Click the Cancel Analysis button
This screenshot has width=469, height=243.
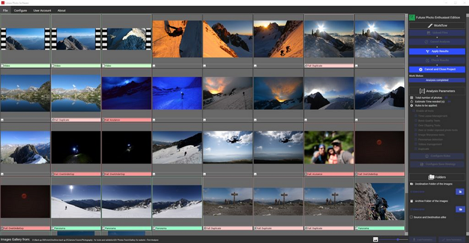pyautogui.click(x=437, y=42)
